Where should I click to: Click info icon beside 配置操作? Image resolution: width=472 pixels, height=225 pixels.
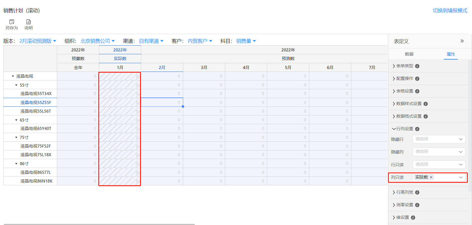pyautogui.click(x=417, y=79)
